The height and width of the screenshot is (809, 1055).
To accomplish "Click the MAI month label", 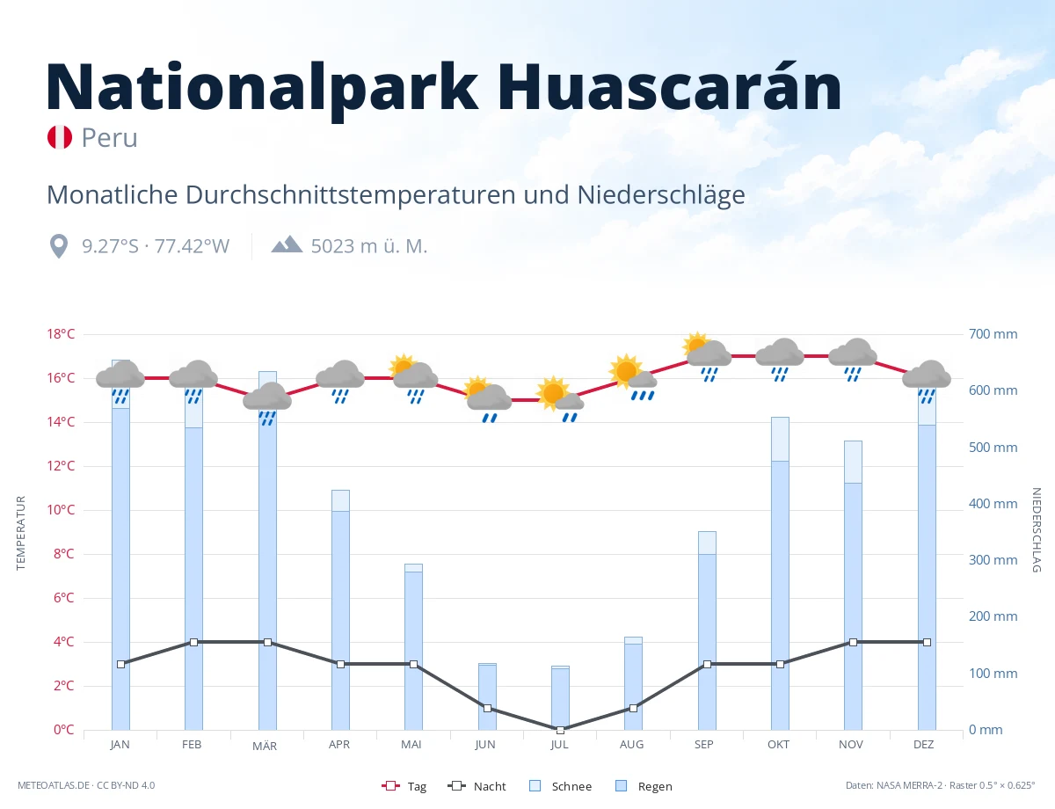I will tap(411, 745).
